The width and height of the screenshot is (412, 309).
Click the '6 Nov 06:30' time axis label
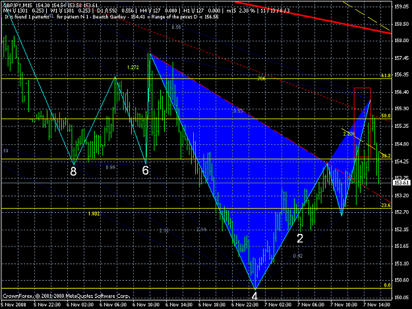(x=113, y=304)
